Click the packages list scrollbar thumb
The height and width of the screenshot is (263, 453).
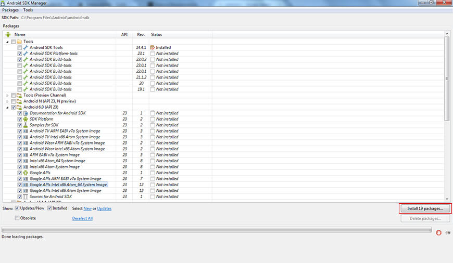(x=447, y=78)
